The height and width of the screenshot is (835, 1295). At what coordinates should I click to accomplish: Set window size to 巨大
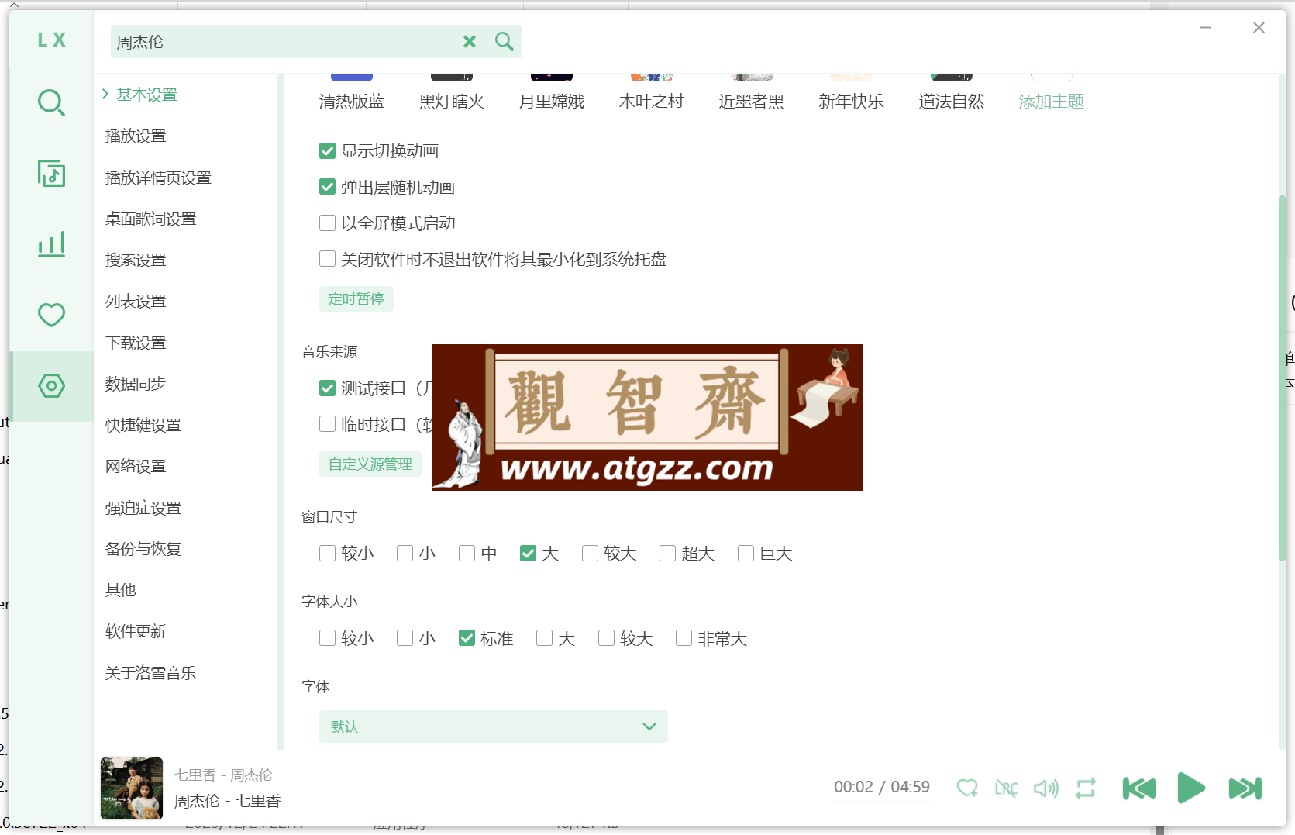click(x=746, y=553)
